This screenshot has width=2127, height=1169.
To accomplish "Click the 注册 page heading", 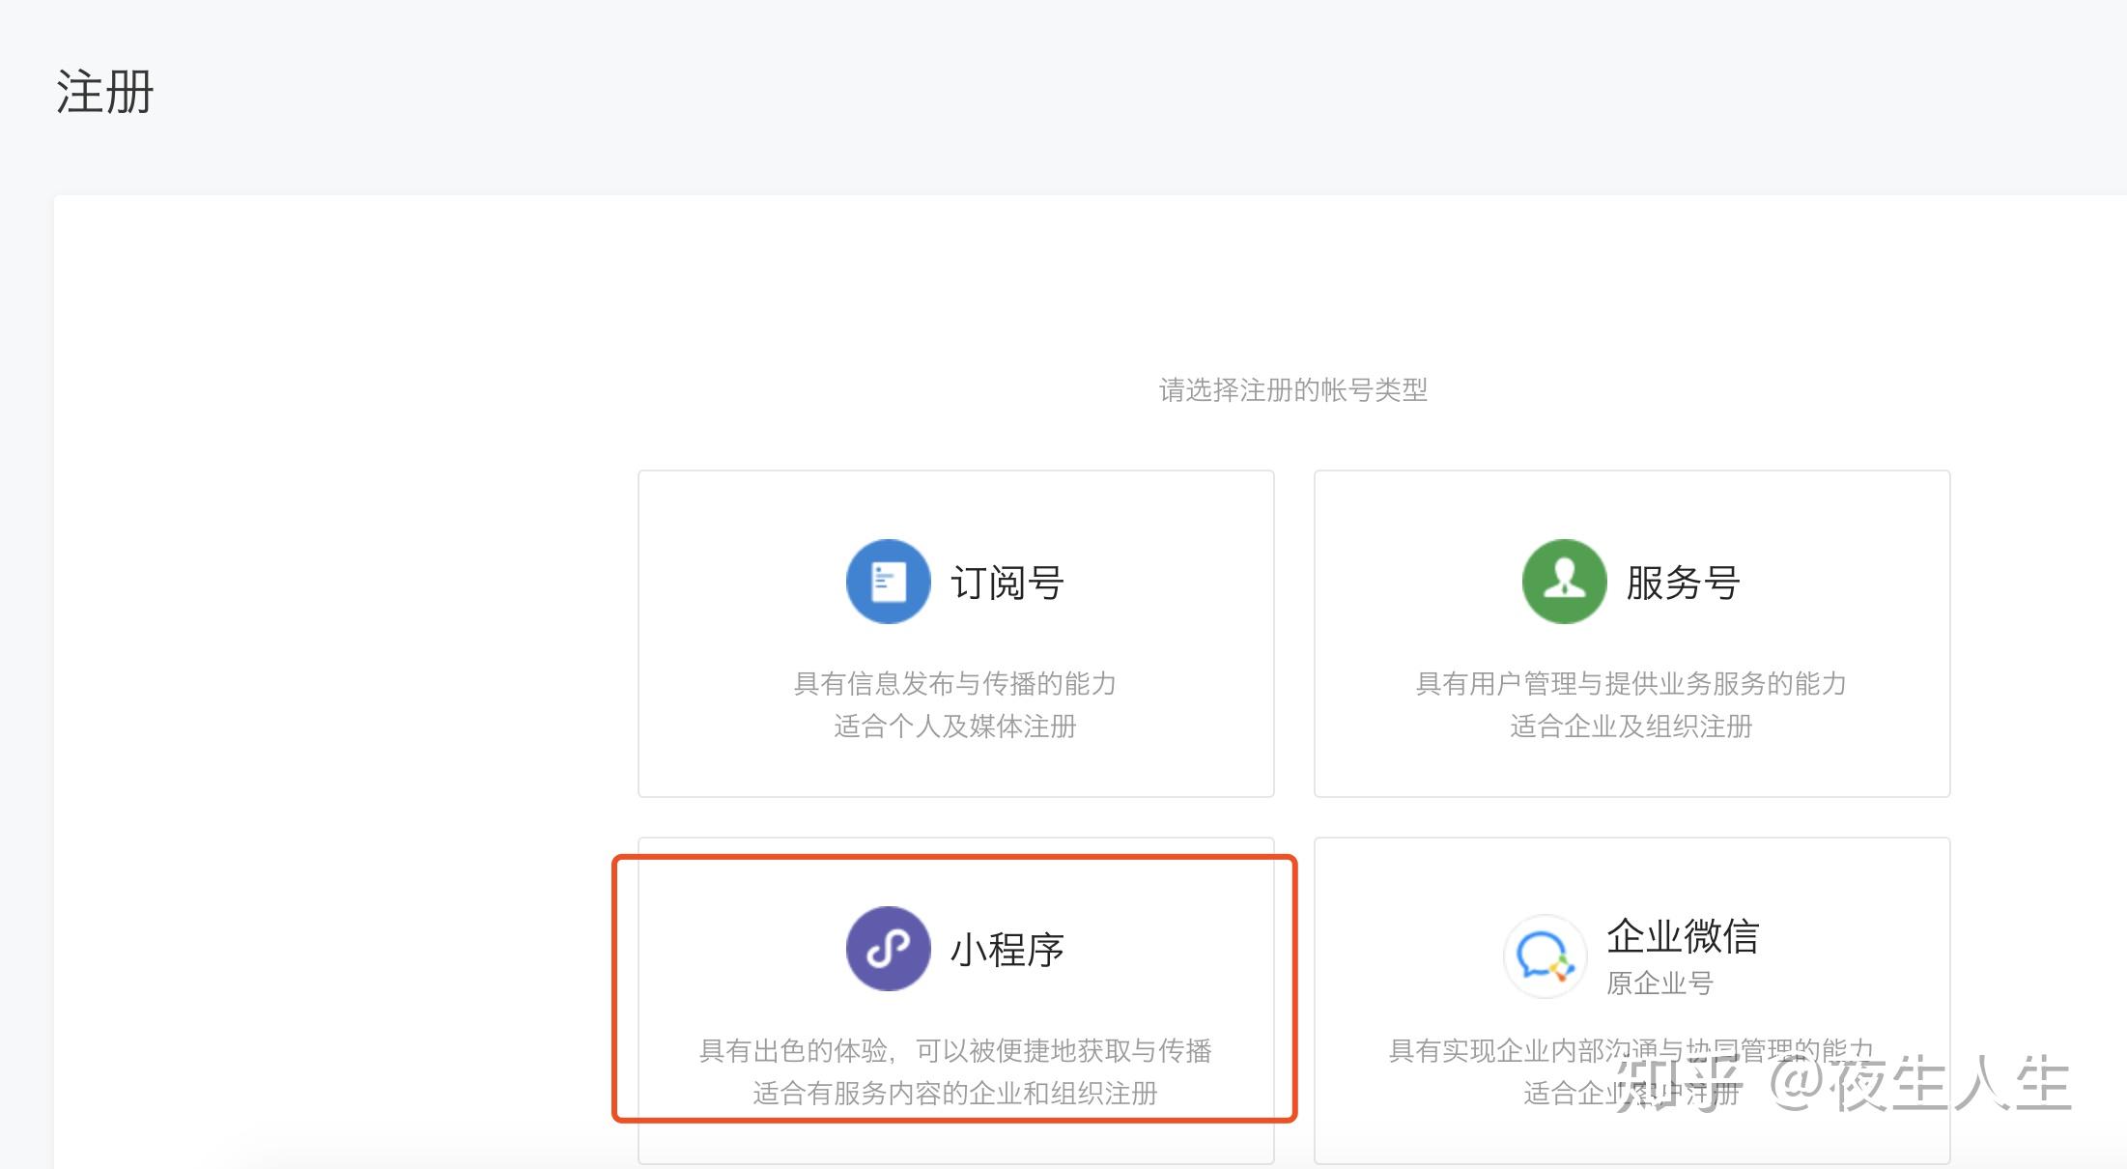I will click(x=104, y=93).
